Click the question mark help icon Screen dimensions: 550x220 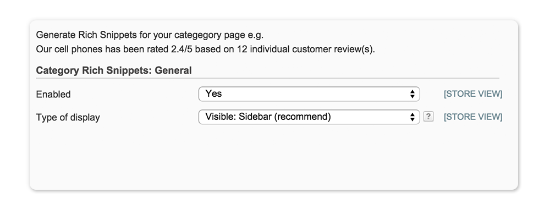click(428, 117)
